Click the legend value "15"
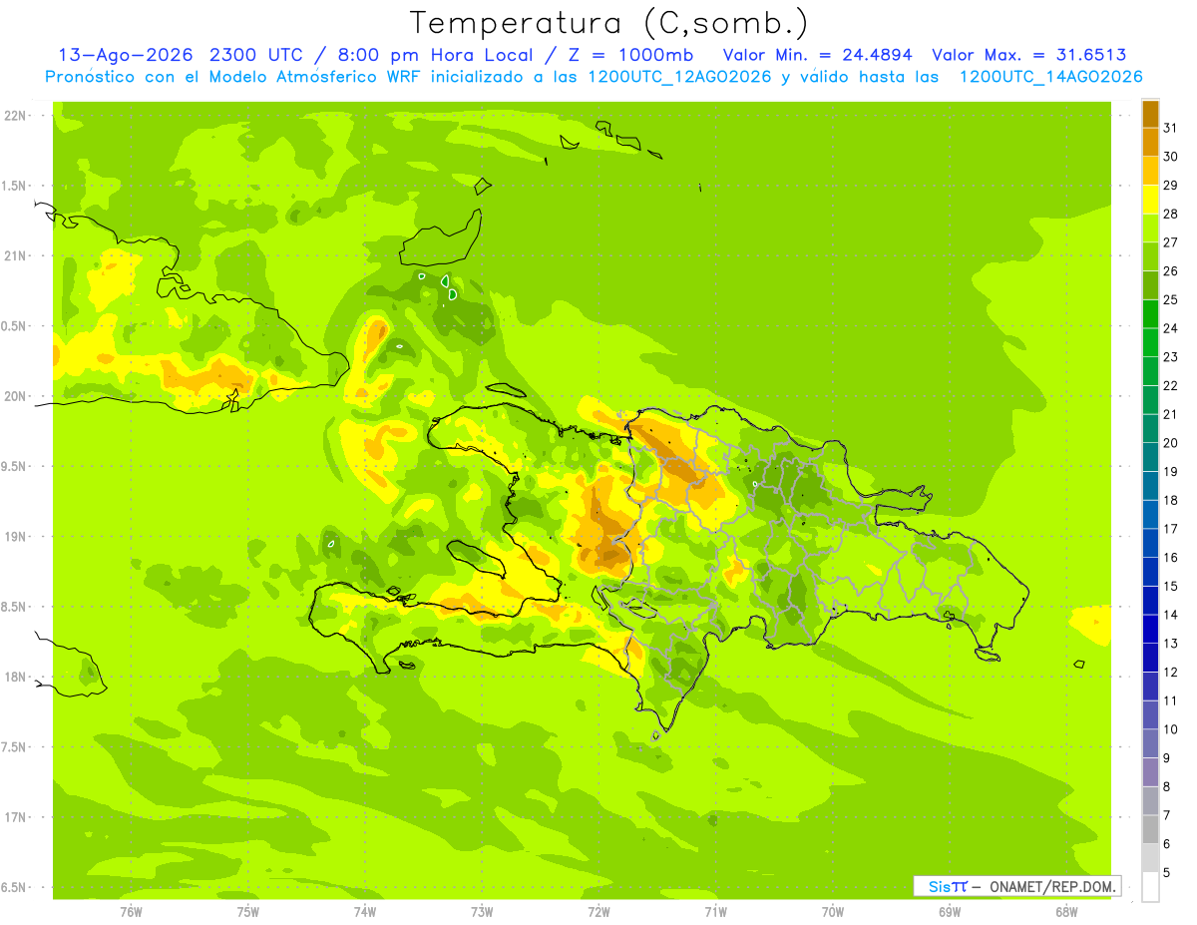1197x925 pixels. (x=1170, y=586)
